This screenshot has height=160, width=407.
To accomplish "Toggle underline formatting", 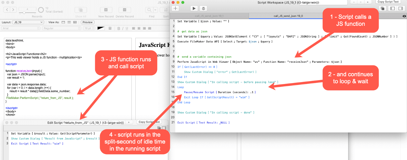I will point(127,28).
